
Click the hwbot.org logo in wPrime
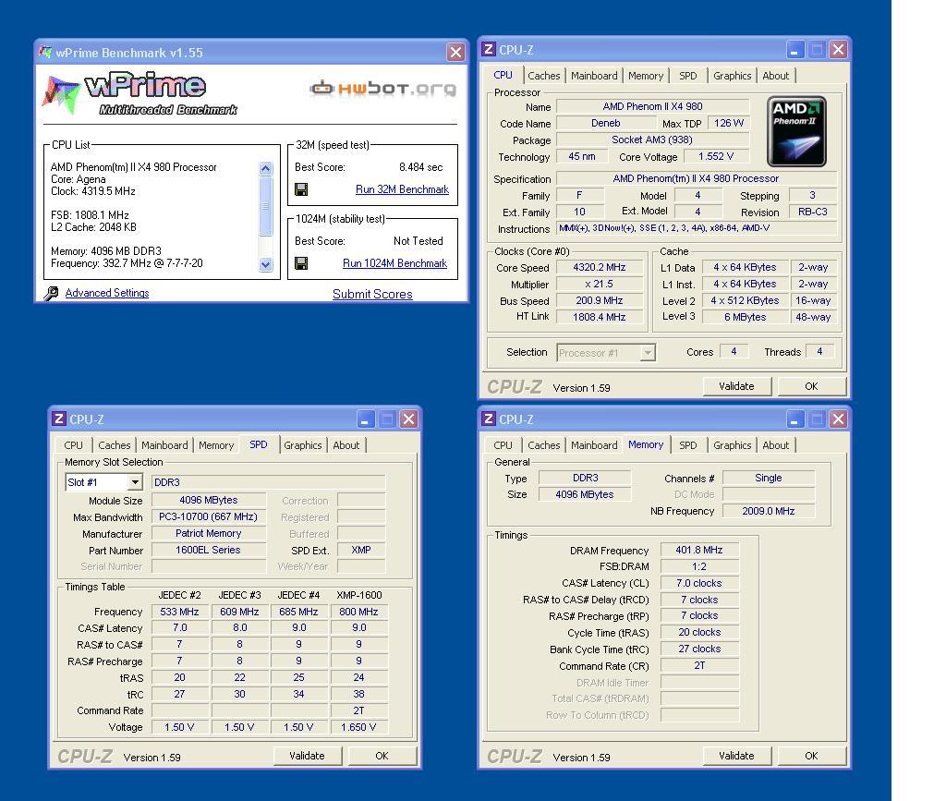click(382, 88)
